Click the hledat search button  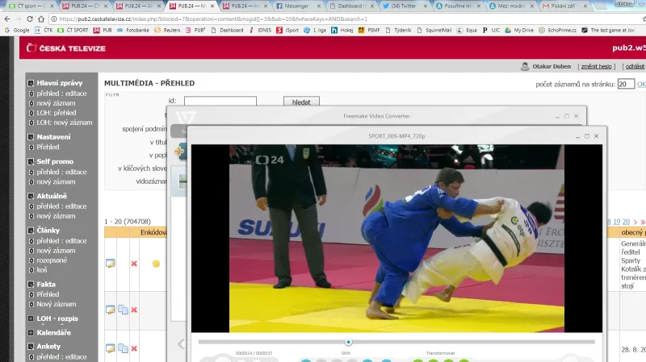301,102
